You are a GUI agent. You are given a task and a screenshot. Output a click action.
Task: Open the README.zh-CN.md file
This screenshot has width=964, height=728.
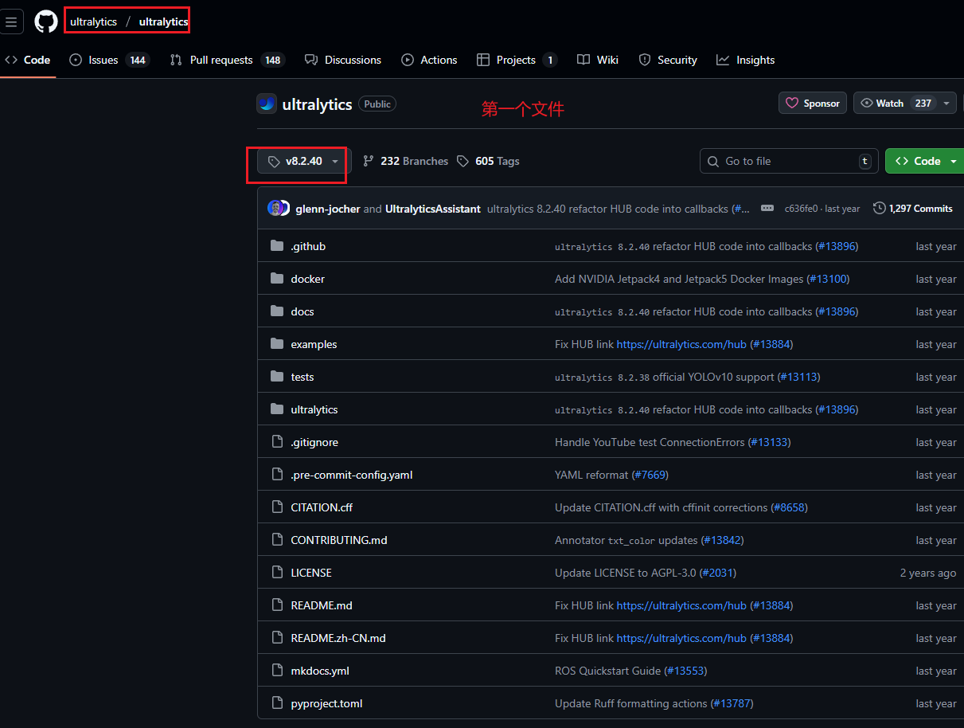coord(338,638)
